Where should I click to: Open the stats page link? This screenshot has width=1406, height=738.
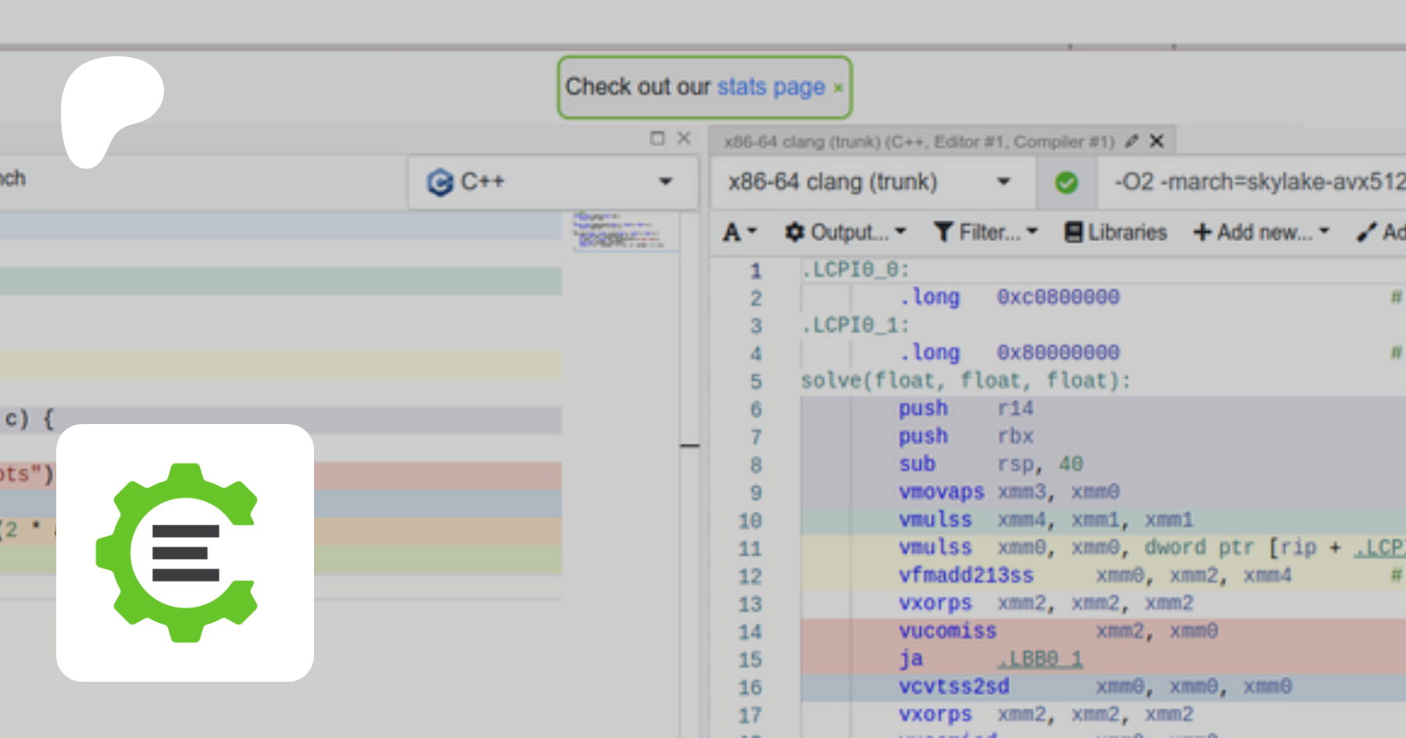coord(770,87)
